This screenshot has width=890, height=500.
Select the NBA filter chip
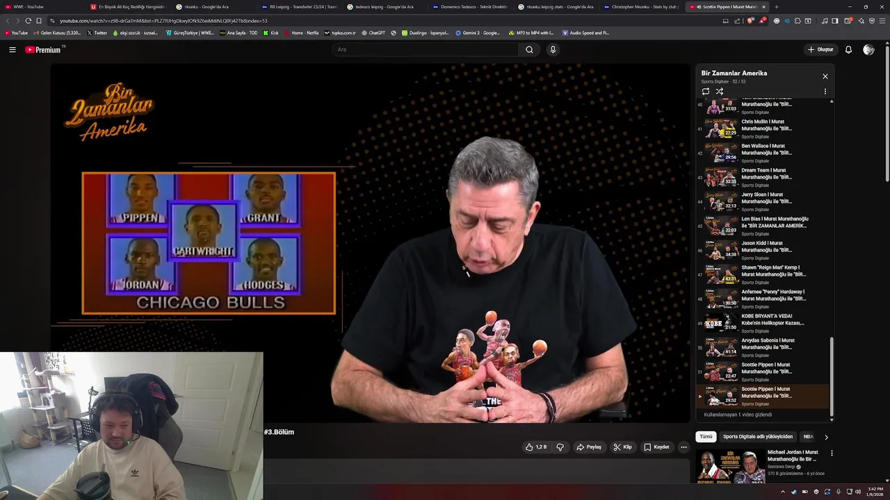click(x=808, y=437)
